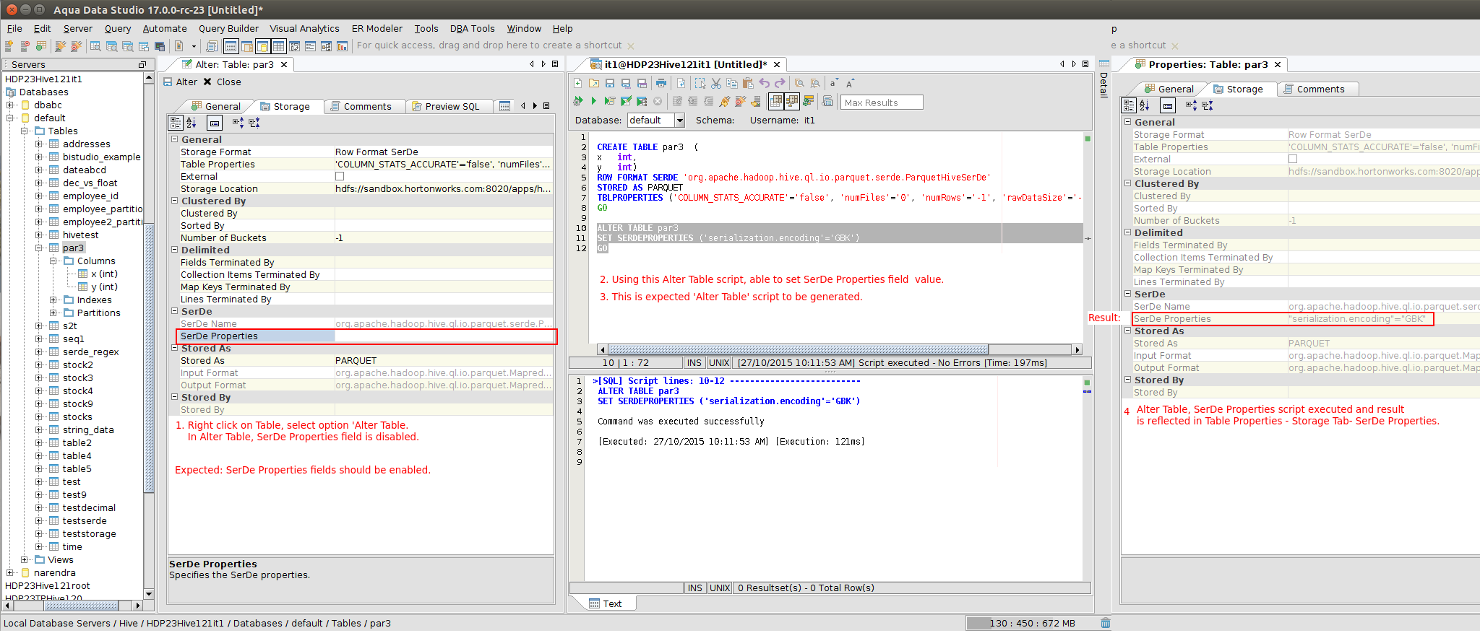Click the uppercase 'A' convert-case icon
The height and width of the screenshot is (633, 1480).
coord(851,84)
